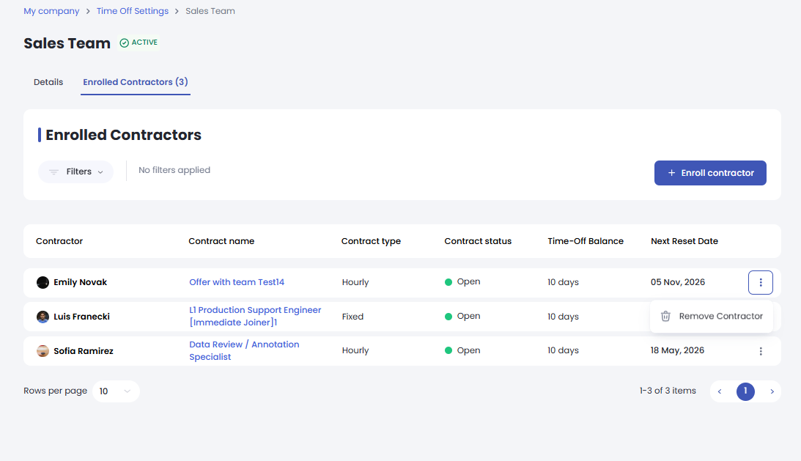Open the Filters dropdown
This screenshot has width=801, height=461.
(x=76, y=172)
